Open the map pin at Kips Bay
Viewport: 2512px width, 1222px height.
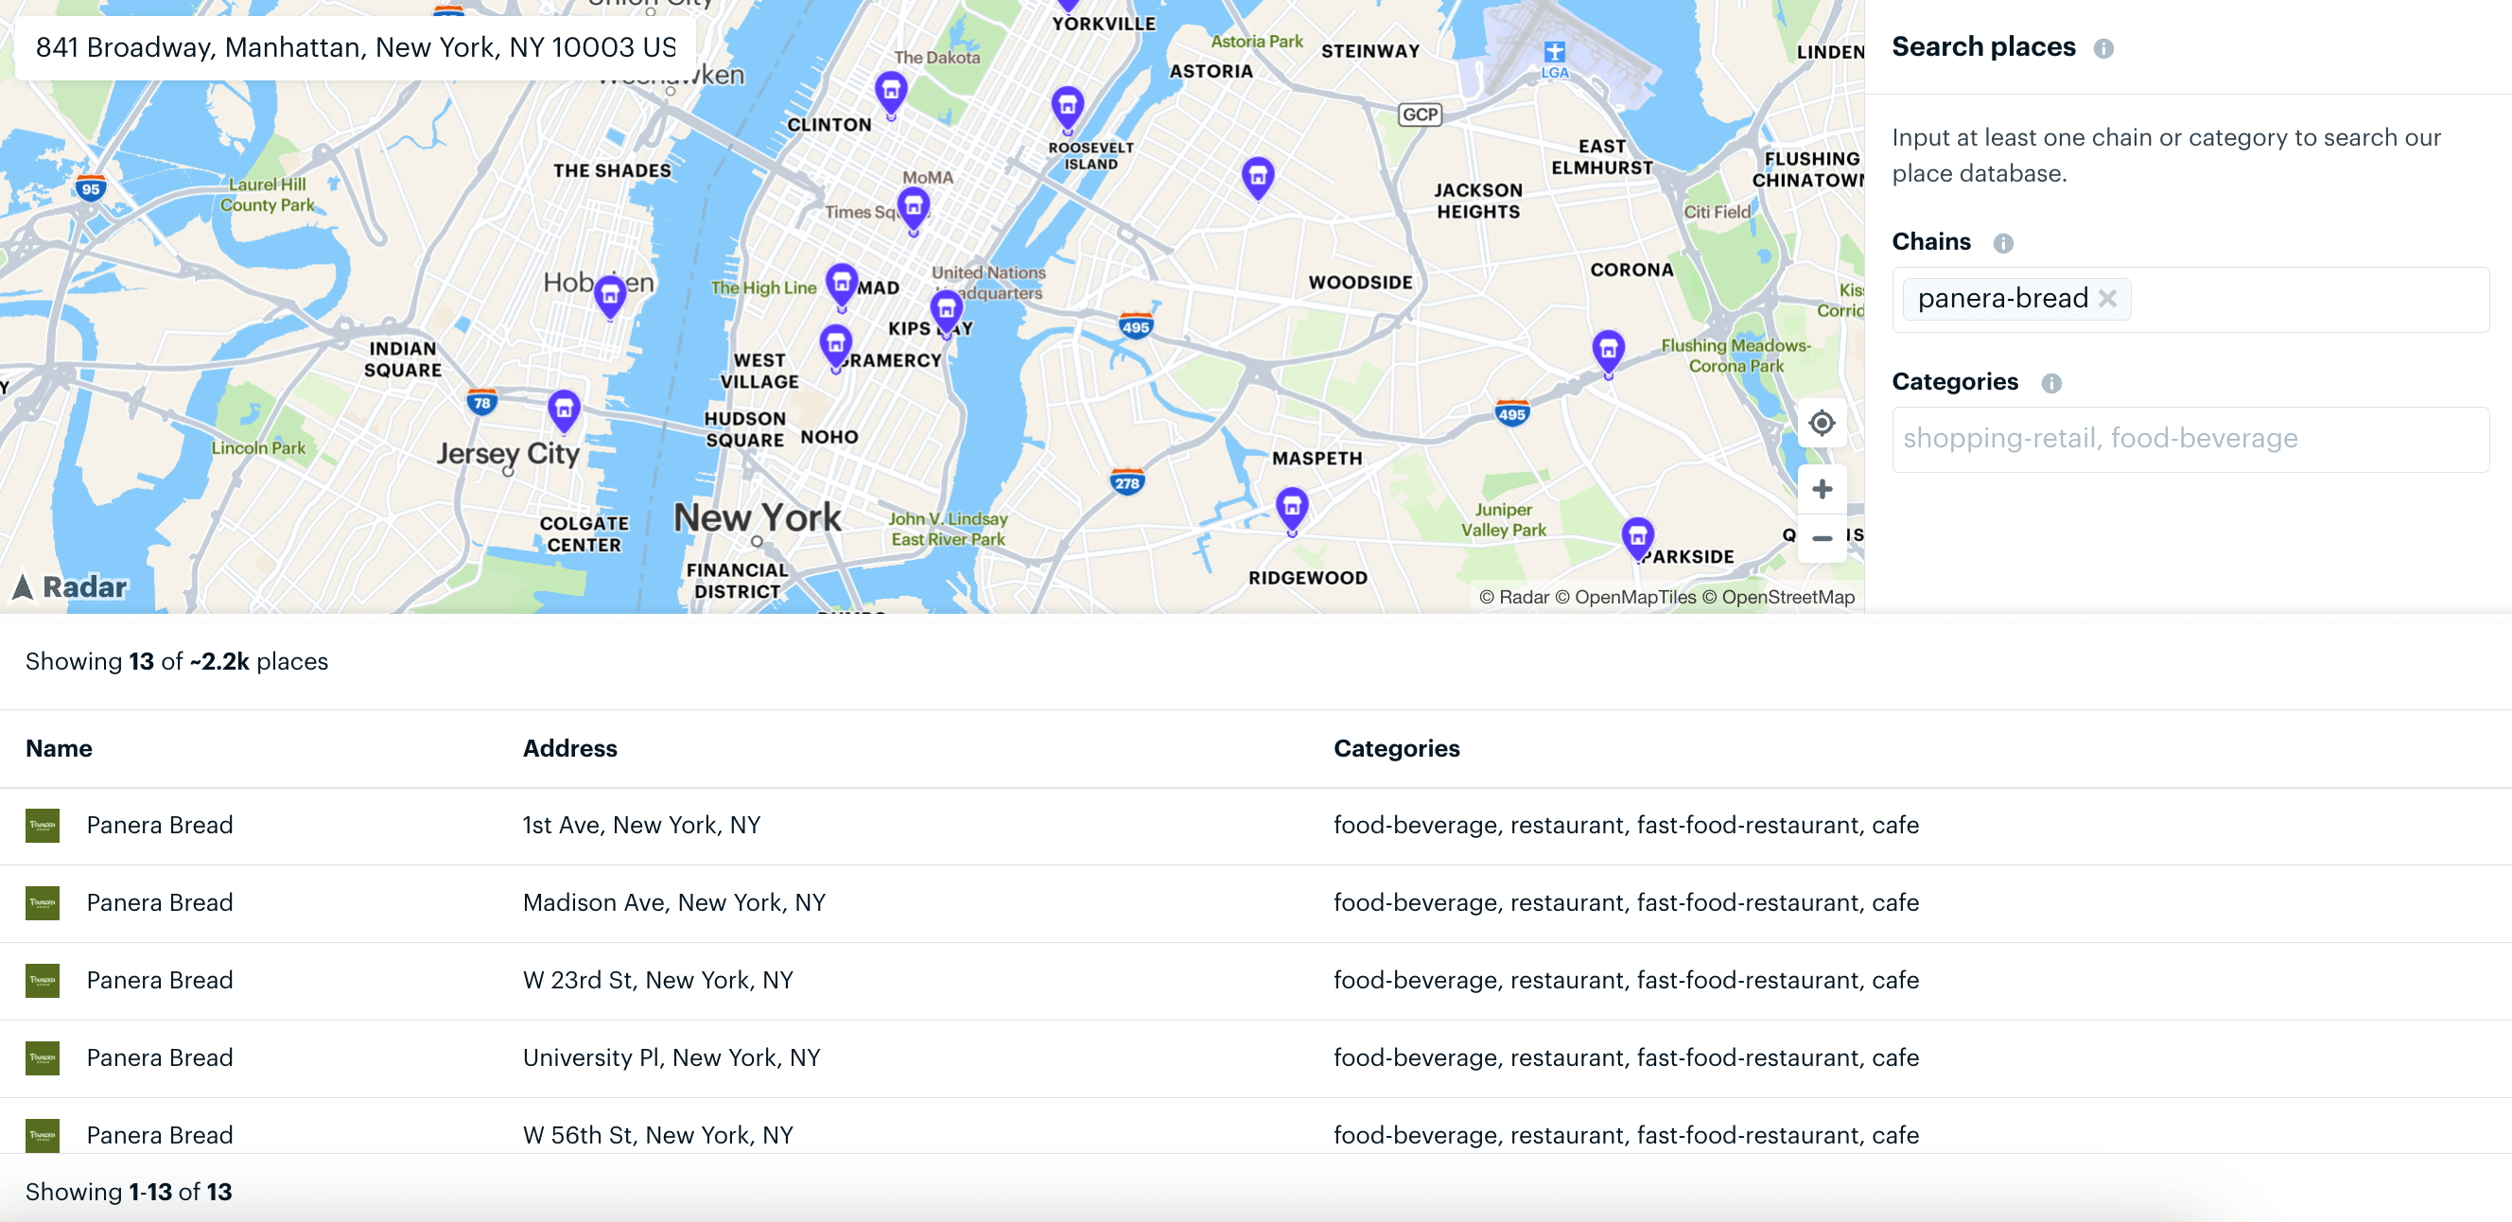click(x=946, y=313)
